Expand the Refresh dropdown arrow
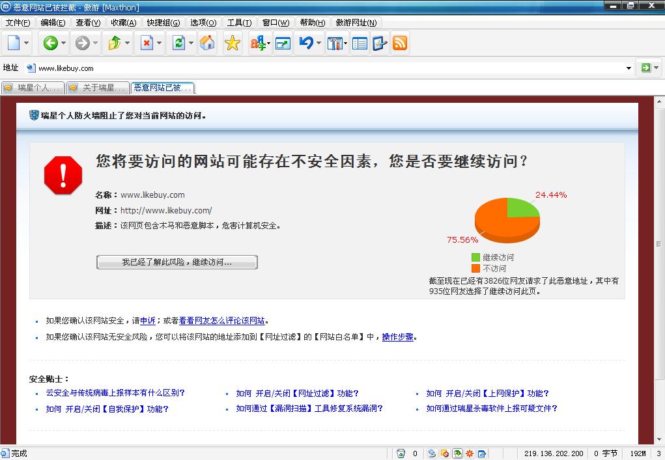 coord(191,43)
